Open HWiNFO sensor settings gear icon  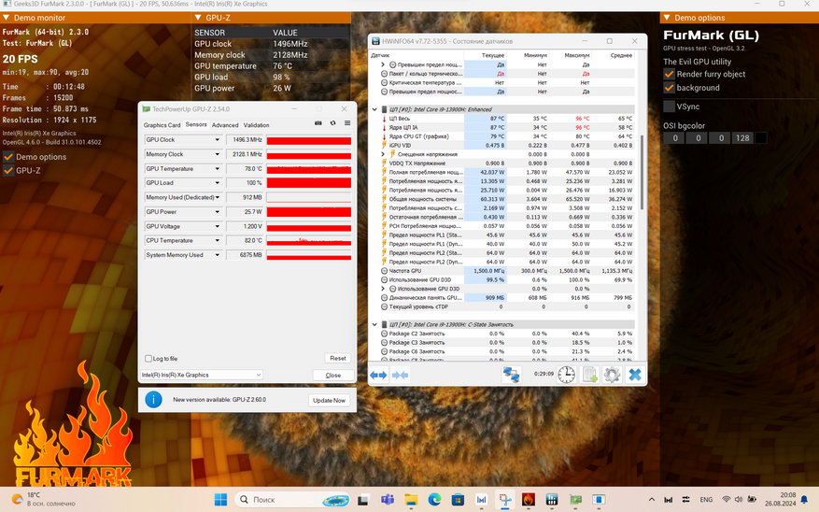point(613,375)
